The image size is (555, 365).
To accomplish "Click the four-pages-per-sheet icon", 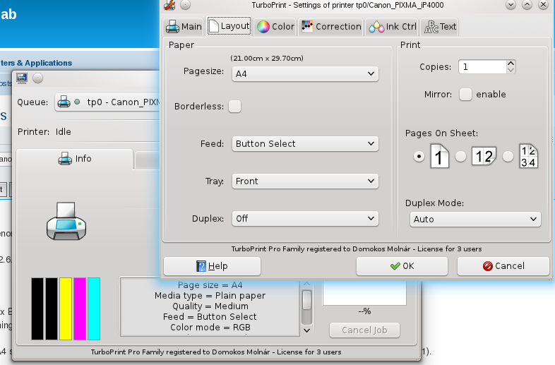I will [x=528, y=156].
